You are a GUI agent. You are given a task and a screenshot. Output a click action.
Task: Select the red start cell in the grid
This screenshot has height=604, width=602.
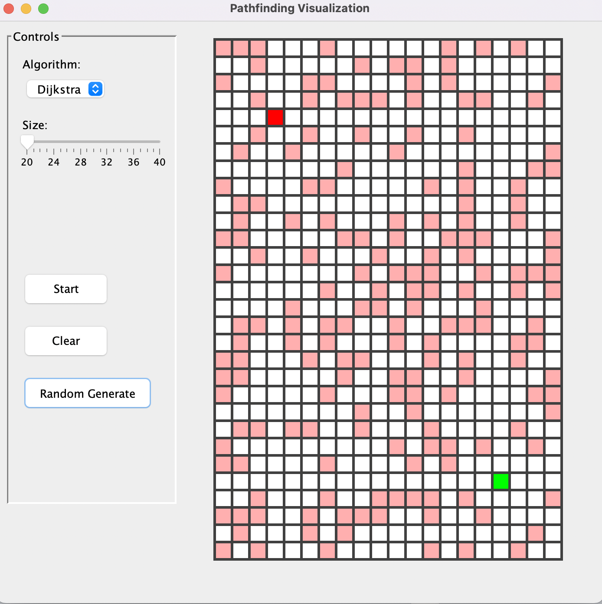coord(275,117)
